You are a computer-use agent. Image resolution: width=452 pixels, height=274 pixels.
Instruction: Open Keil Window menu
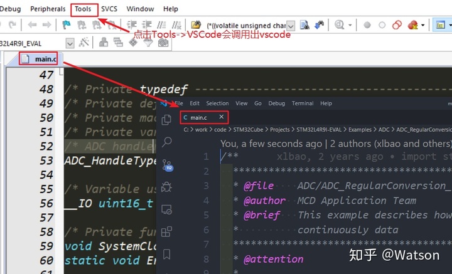pos(140,9)
